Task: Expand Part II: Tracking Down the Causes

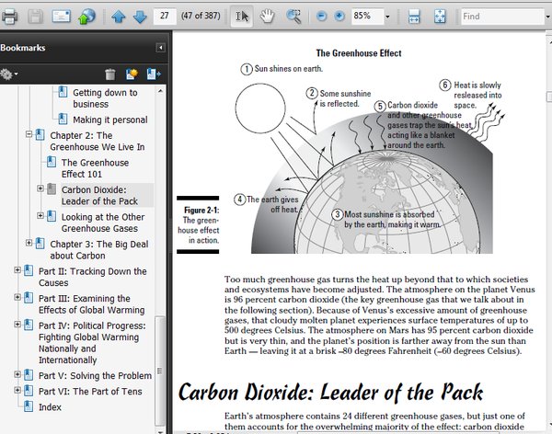Action: click(x=17, y=270)
